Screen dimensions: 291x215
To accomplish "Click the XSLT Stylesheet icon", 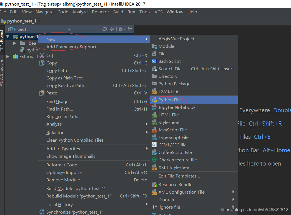I will pyautogui.click(x=154, y=167).
